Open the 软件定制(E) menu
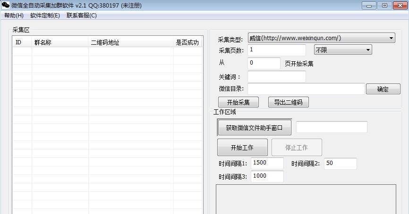This screenshot has width=409, height=214. 45,16
